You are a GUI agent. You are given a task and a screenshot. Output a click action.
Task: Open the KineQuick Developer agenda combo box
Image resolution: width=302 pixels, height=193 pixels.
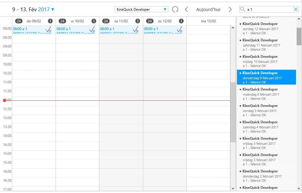click(141, 10)
